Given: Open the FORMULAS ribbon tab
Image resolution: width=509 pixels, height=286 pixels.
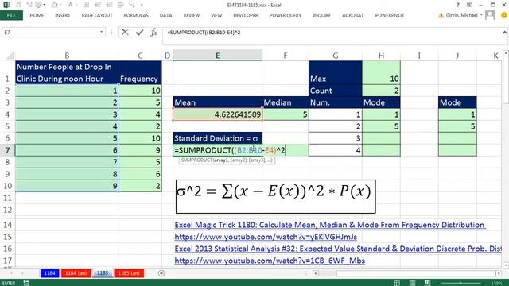Looking at the screenshot, I should point(136,15).
